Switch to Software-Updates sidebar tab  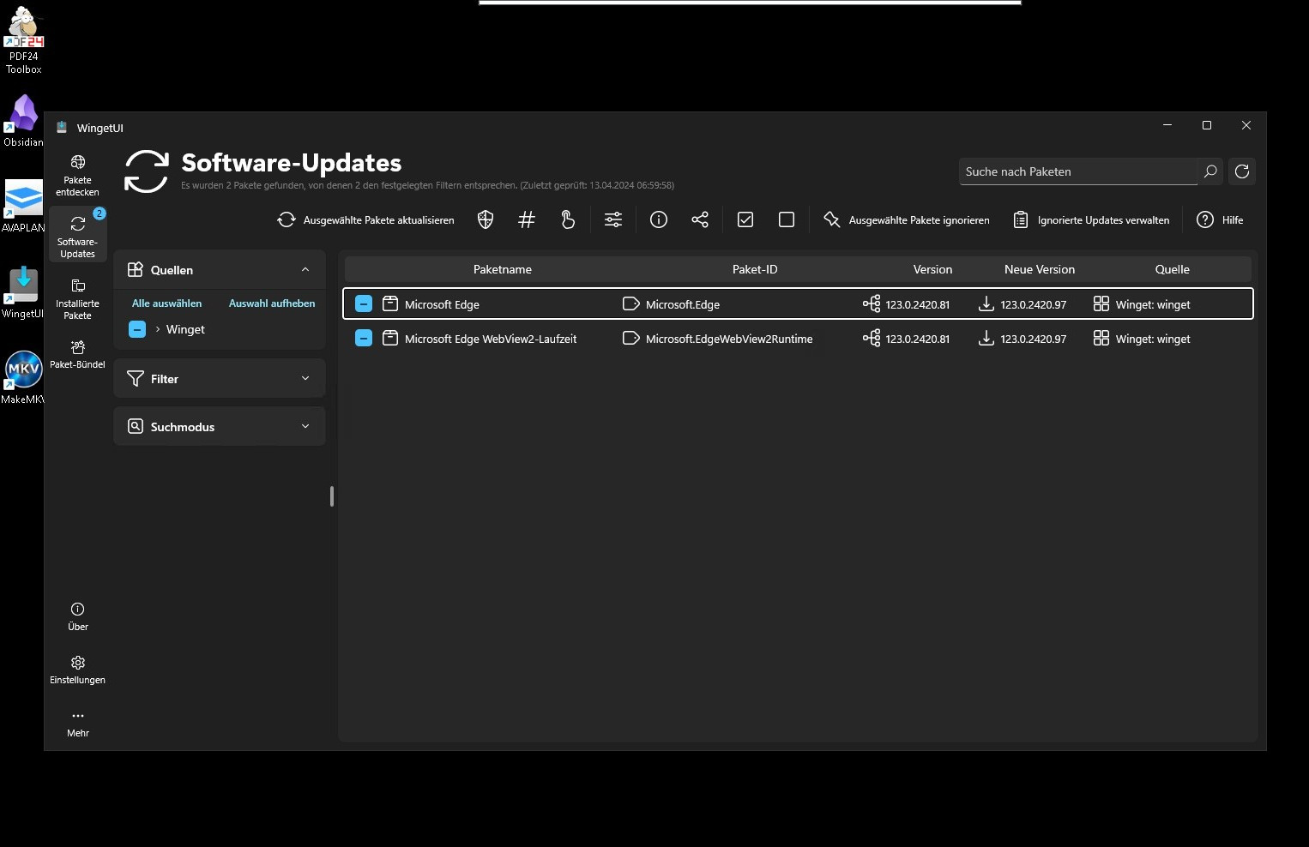[x=77, y=236]
